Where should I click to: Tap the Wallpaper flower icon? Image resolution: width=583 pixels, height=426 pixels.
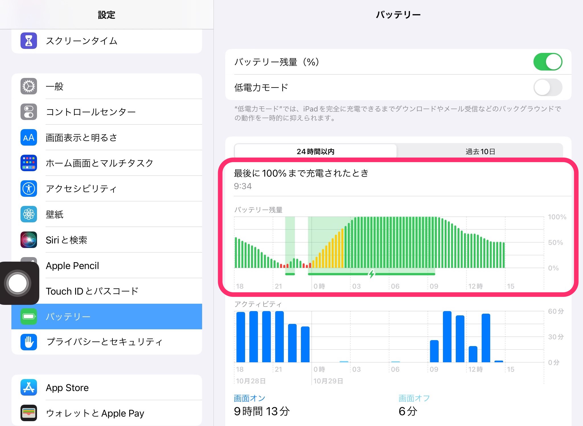click(x=29, y=214)
